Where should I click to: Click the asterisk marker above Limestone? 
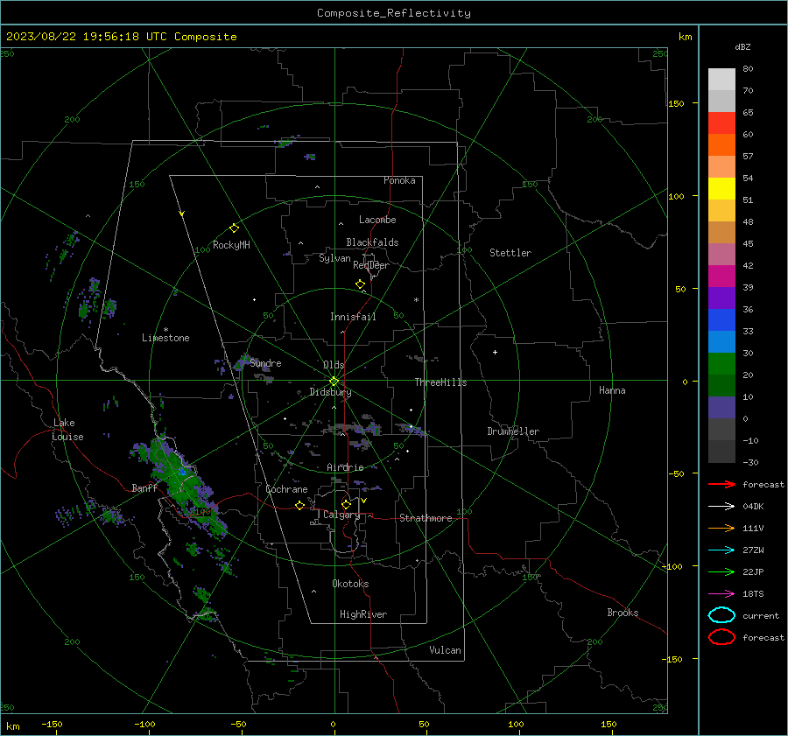click(x=165, y=330)
